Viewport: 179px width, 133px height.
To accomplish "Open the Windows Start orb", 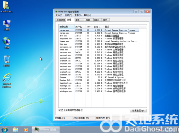I will coord(4,130).
